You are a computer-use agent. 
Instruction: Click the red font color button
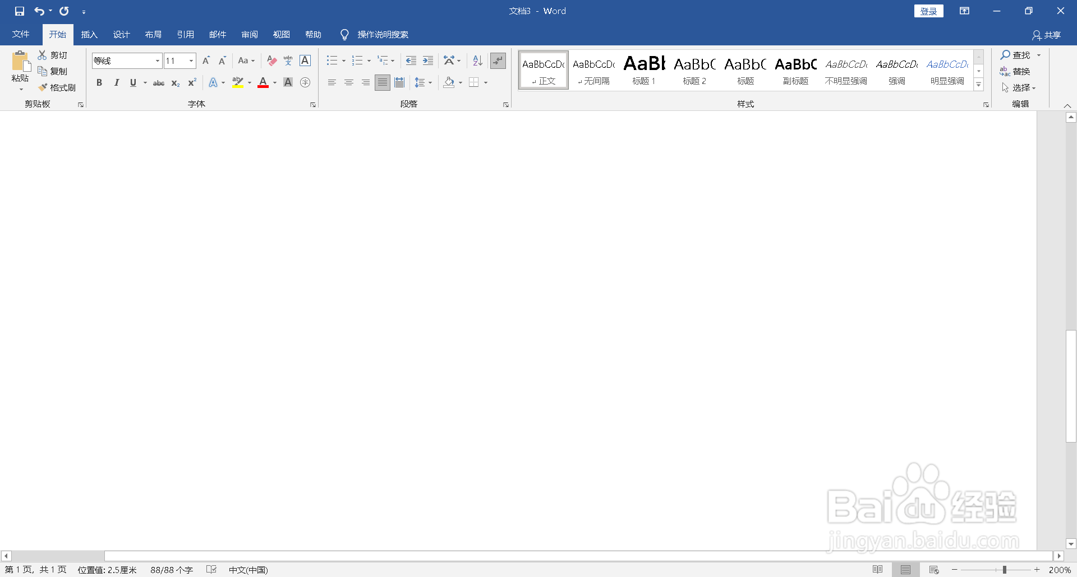click(x=263, y=82)
